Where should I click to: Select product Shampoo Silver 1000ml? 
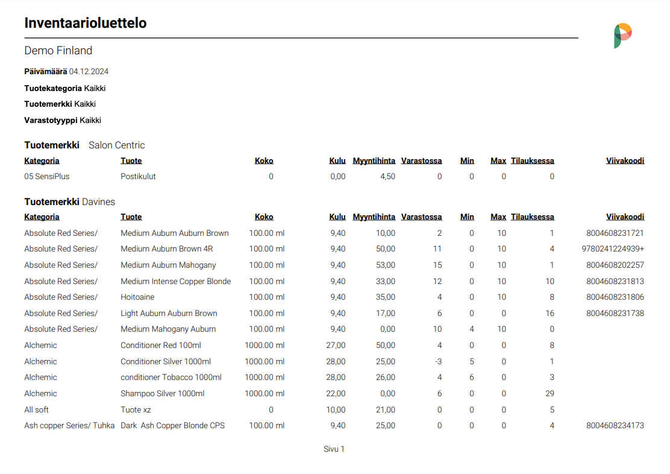[162, 394]
